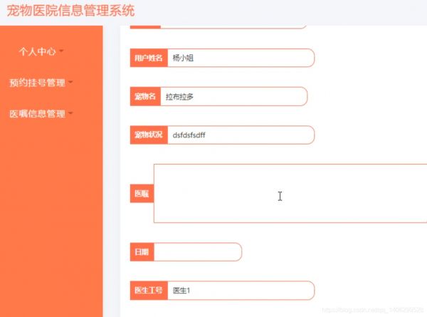Expand the 个人中心 sidebar menu
427x317 pixels.
[x=41, y=51]
